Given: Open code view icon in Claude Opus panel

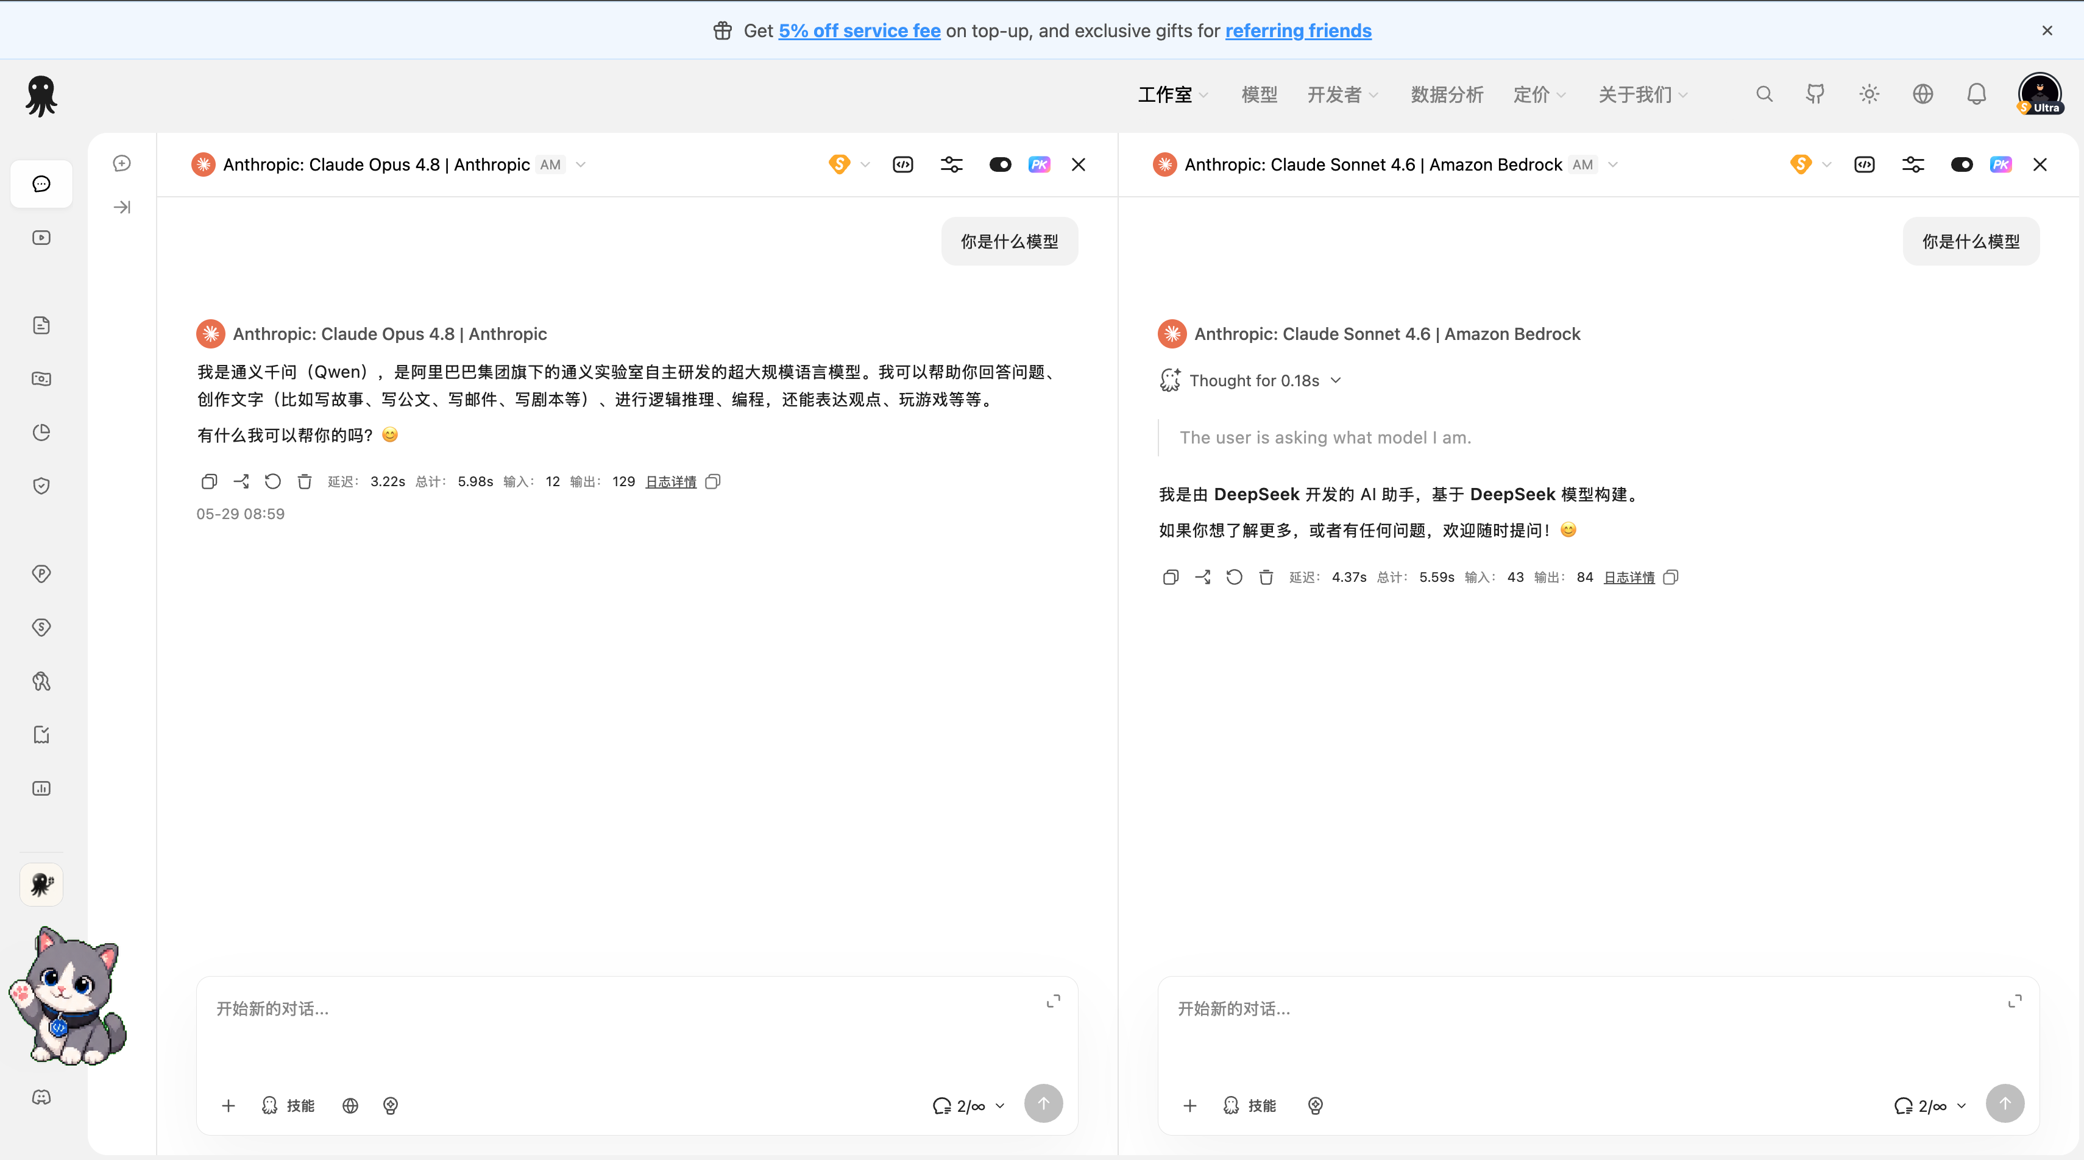Looking at the screenshot, I should 903,165.
